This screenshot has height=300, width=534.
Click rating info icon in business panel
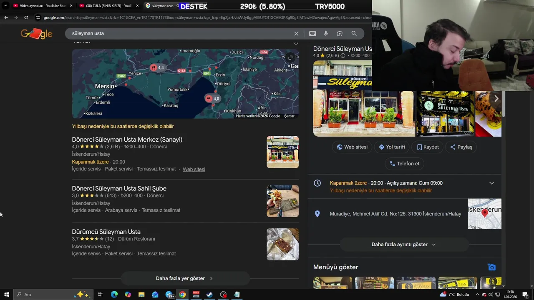pyautogui.click(x=343, y=55)
